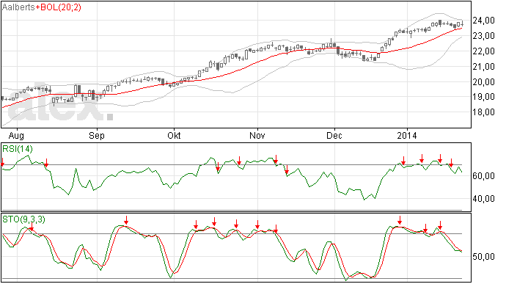The width and height of the screenshot is (506, 284).
Task: Click the STO(9,3,3) panel label
Action: [23, 219]
